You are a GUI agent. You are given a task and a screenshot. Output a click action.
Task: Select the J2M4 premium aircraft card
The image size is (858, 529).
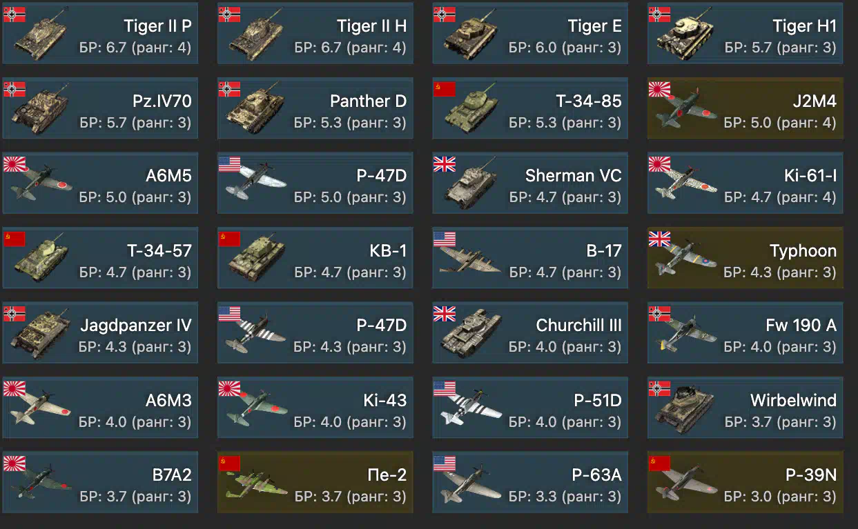point(745,108)
